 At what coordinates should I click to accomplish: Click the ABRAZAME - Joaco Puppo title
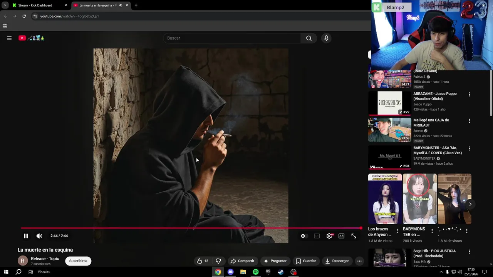[435, 96]
